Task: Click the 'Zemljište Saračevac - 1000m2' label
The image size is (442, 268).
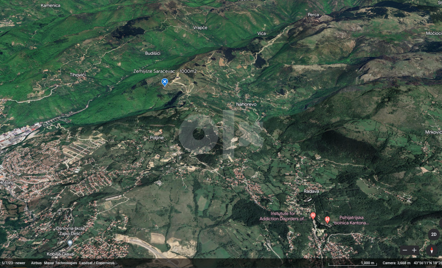Action: click(165, 71)
